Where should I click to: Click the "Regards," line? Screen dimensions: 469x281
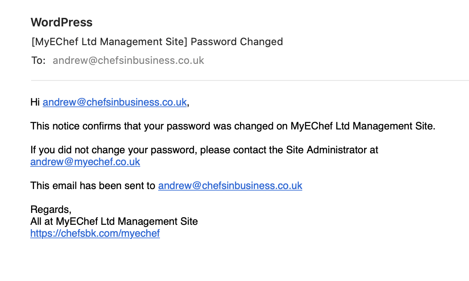51,209
